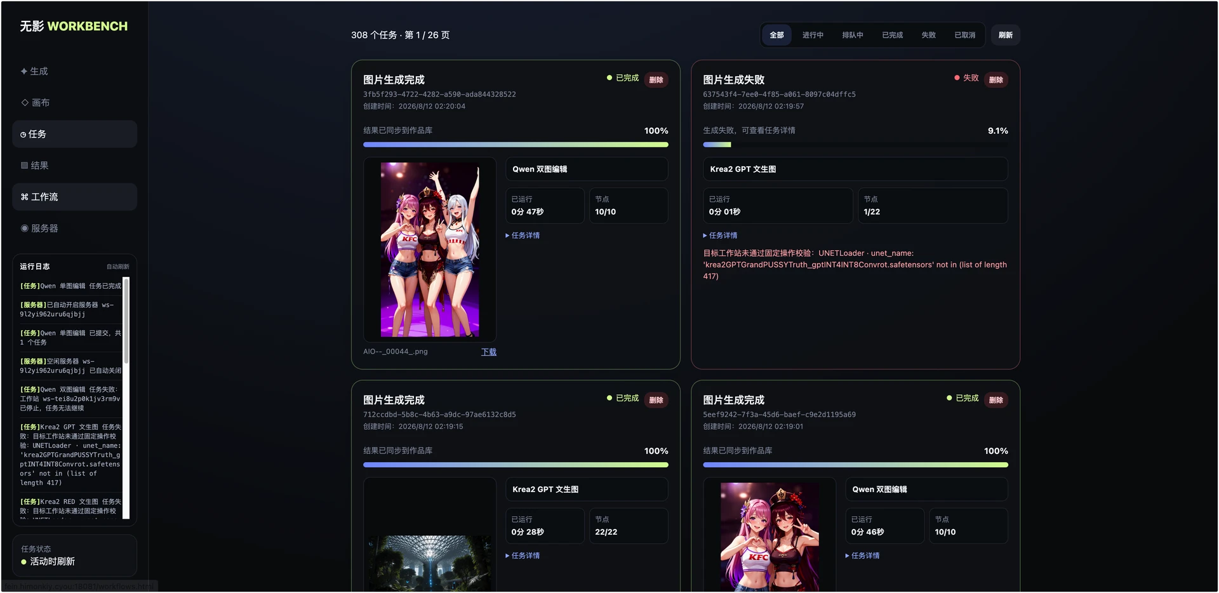Collapse 任务详情 on the failed Krea2 task

720,236
